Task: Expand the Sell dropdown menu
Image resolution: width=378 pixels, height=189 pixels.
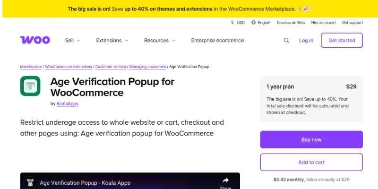Action: coord(73,41)
